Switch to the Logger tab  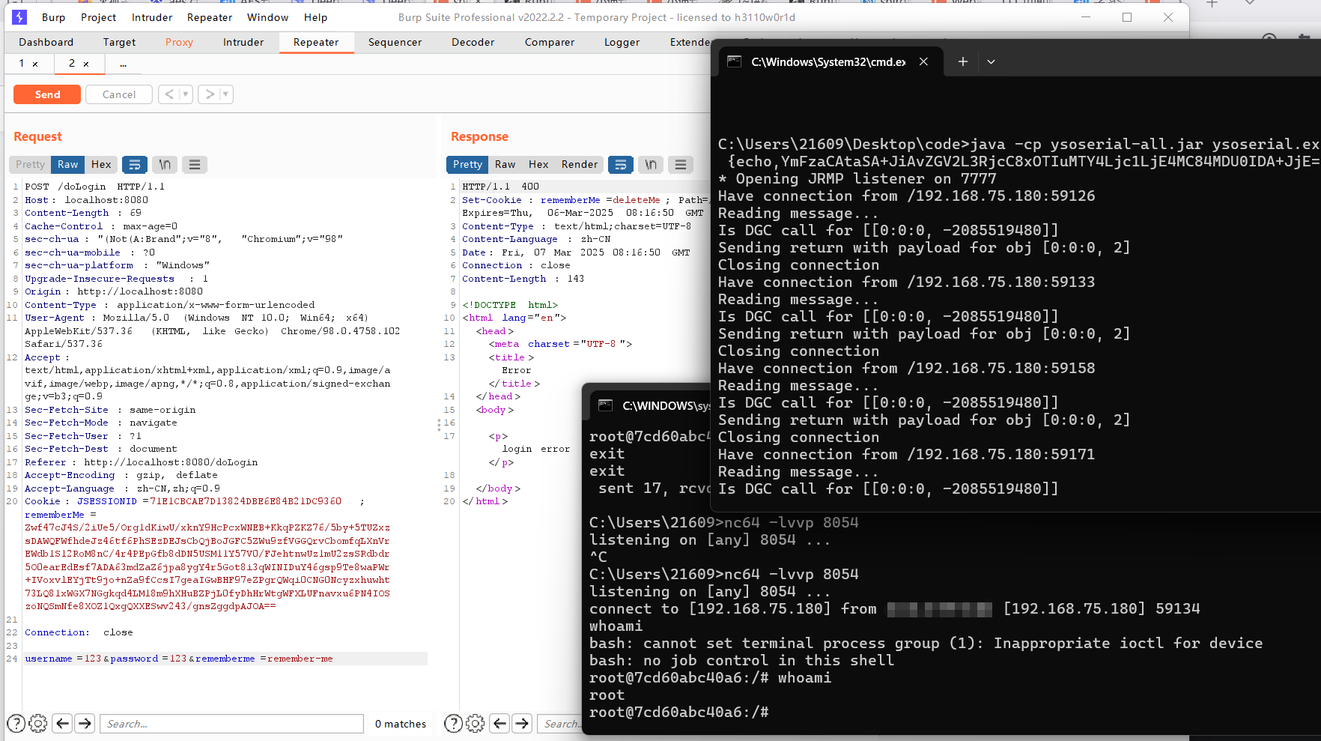tap(622, 42)
